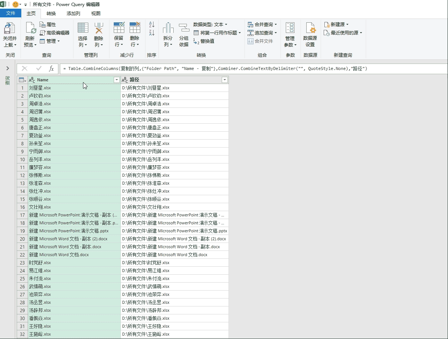Click the Keep Rows (保留行) icon

[x=119, y=28]
